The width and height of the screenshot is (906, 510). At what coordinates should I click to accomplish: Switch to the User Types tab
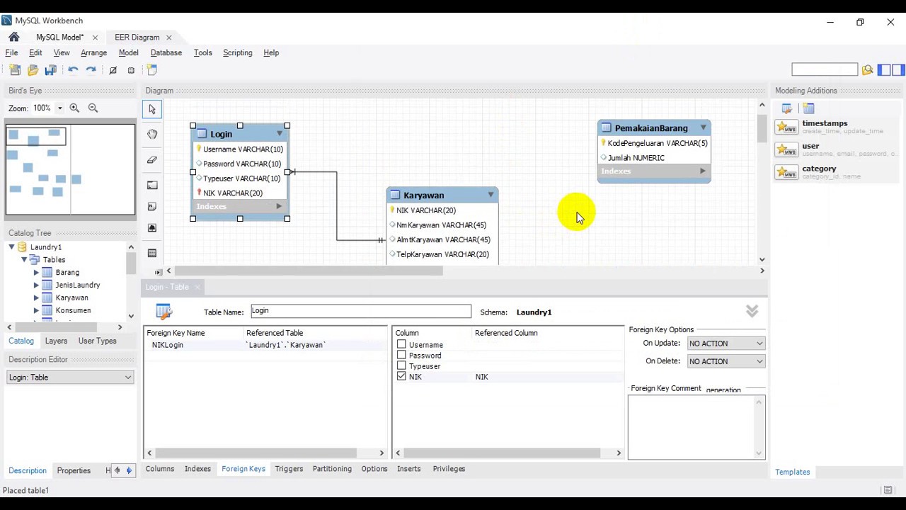tap(97, 341)
